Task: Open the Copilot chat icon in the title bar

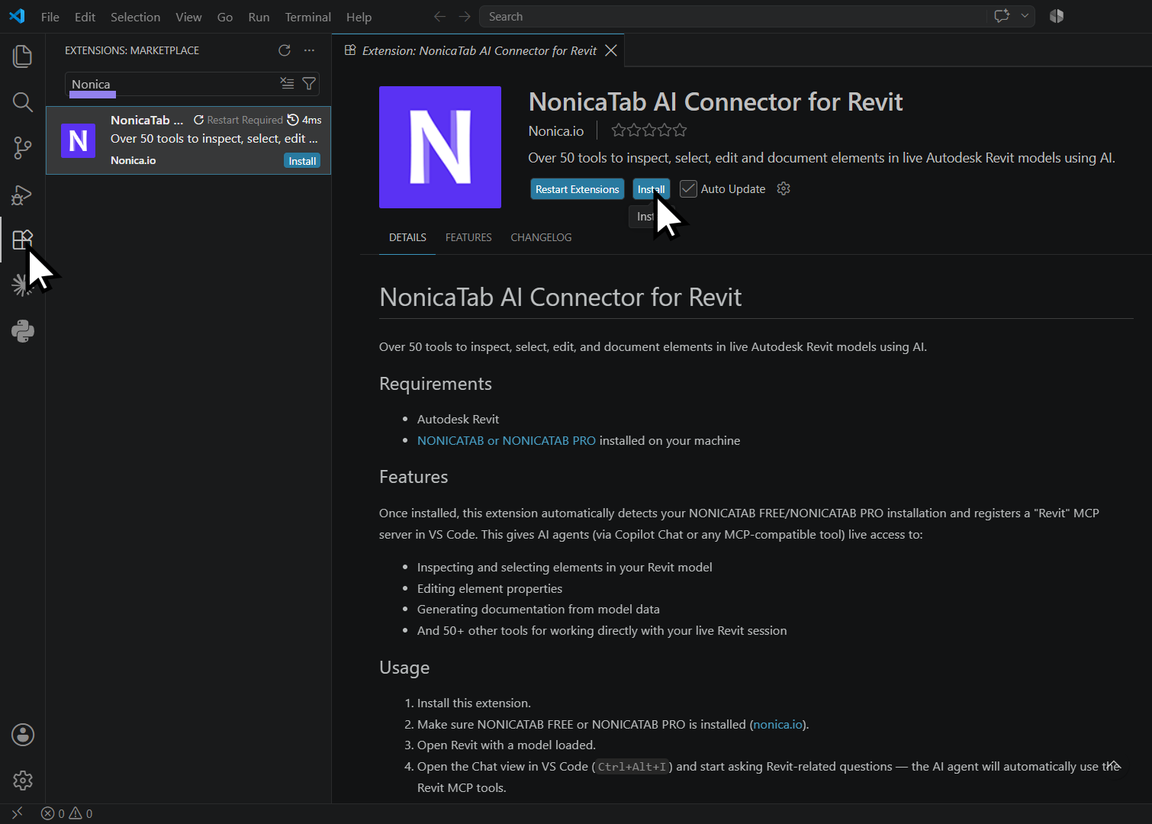Action: pos(1002,16)
